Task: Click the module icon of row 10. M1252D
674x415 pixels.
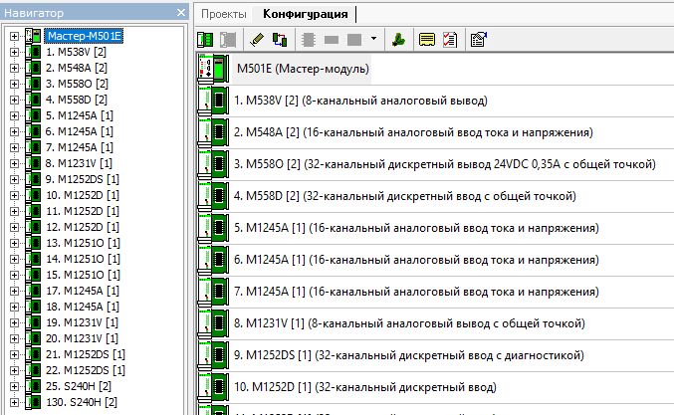Action: click(213, 387)
